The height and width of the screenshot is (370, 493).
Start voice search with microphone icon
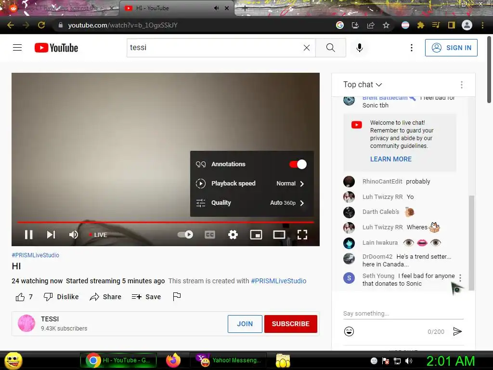(360, 48)
